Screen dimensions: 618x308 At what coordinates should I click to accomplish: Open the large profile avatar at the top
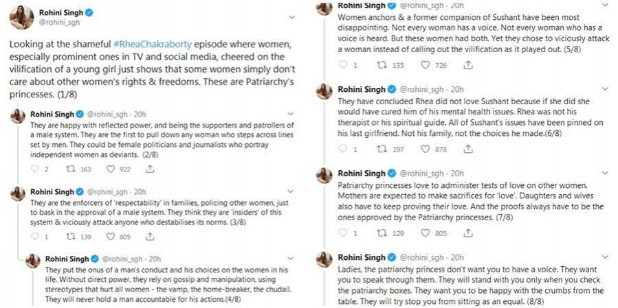pyautogui.click(x=22, y=17)
